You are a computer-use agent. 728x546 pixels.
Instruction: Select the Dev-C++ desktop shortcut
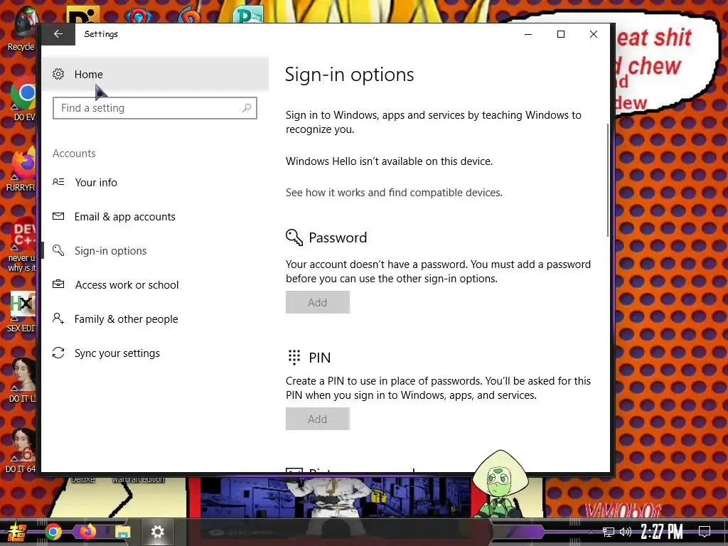coord(22,246)
